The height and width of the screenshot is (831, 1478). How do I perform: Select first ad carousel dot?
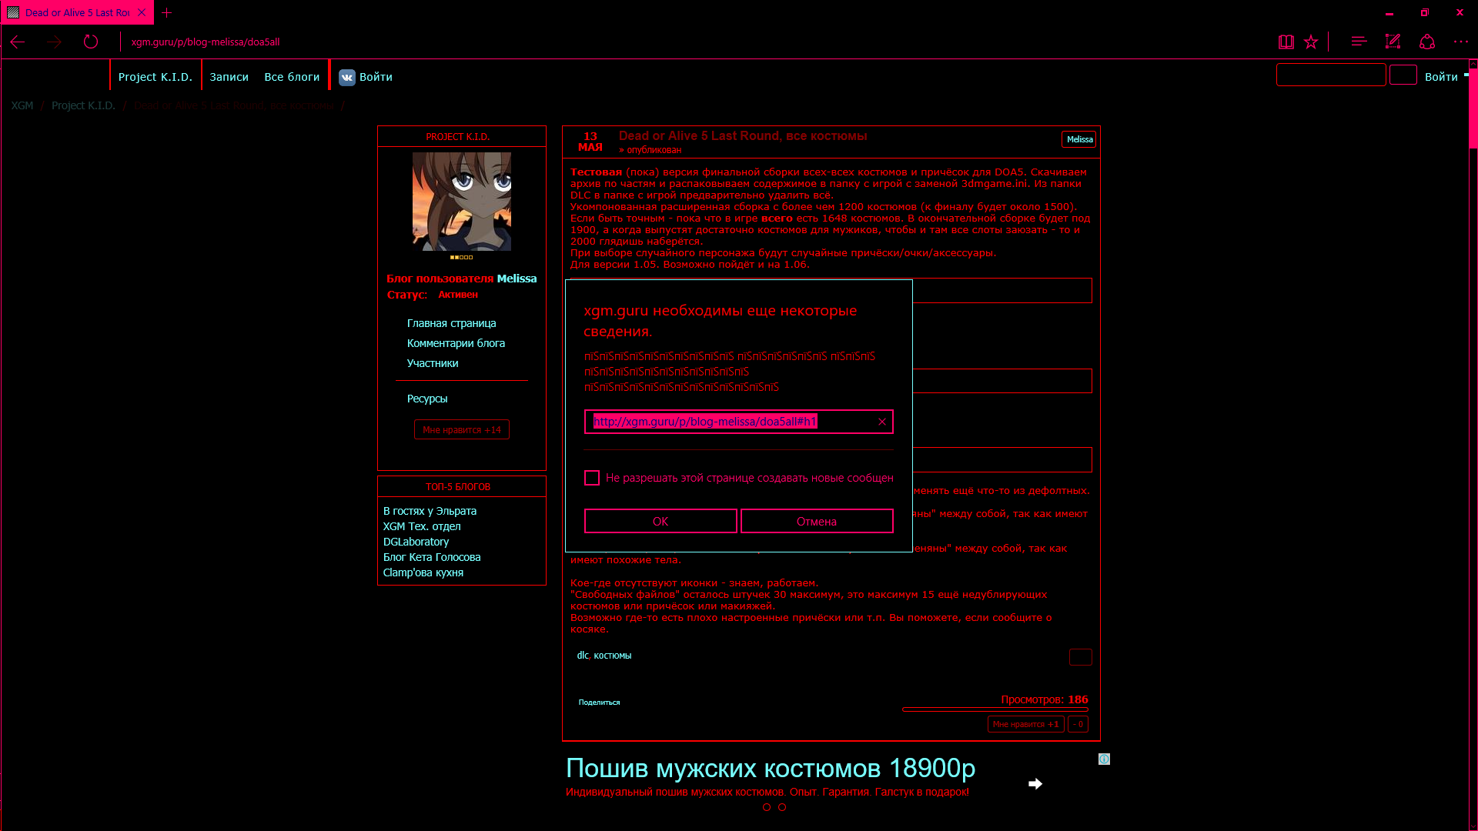(767, 808)
